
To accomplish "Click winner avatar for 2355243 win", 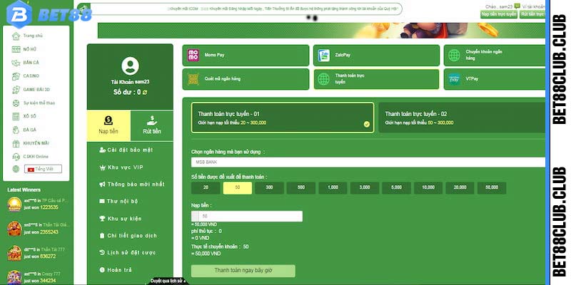I will 14,229.
